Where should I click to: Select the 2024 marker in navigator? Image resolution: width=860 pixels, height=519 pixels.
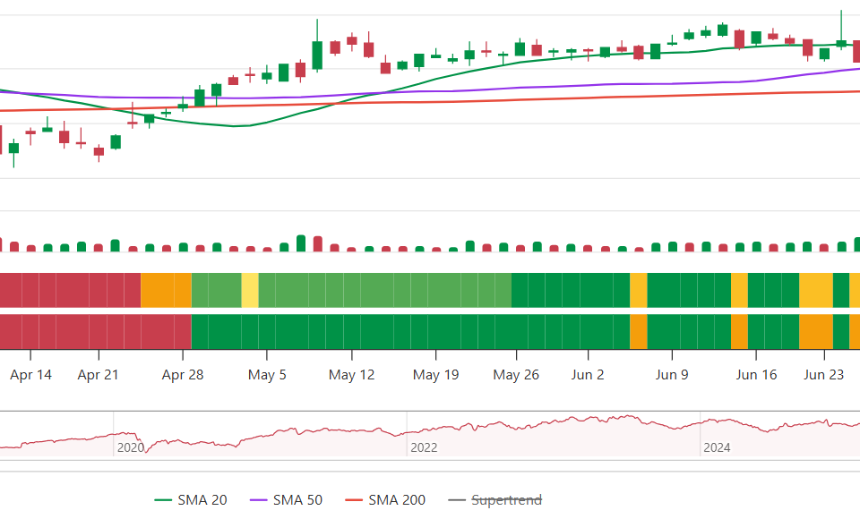click(717, 447)
